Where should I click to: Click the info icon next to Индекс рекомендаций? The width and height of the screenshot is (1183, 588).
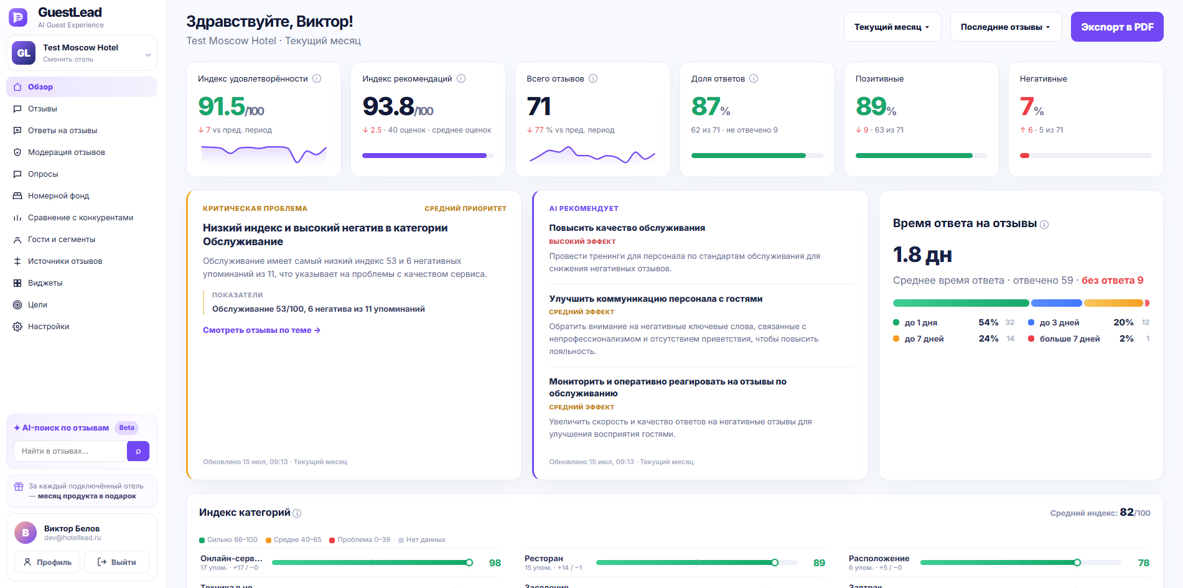click(461, 78)
